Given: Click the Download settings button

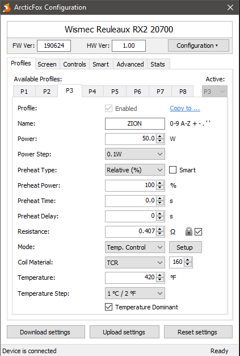Looking at the screenshot, I should pos(46,332).
